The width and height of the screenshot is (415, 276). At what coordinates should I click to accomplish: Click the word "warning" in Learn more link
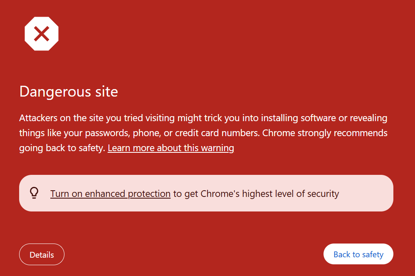(217, 148)
